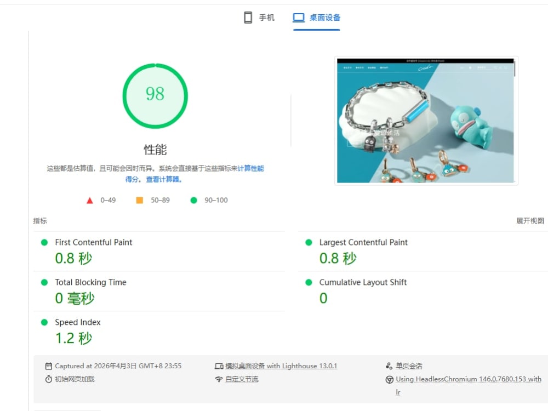Click the green dot beside First Contentful Paint

44,243
